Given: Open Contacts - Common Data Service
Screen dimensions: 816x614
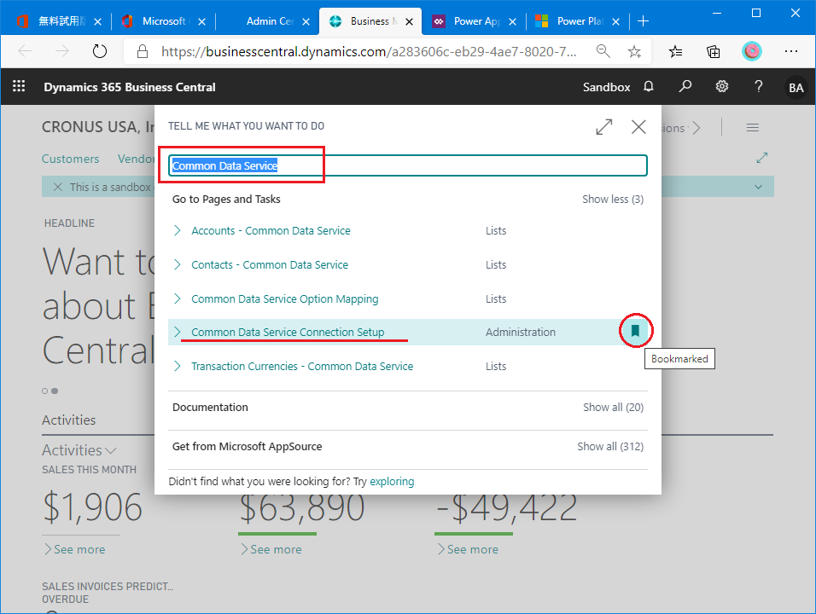Looking at the screenshot, I should pyautogui.click(x=270, y=264).
